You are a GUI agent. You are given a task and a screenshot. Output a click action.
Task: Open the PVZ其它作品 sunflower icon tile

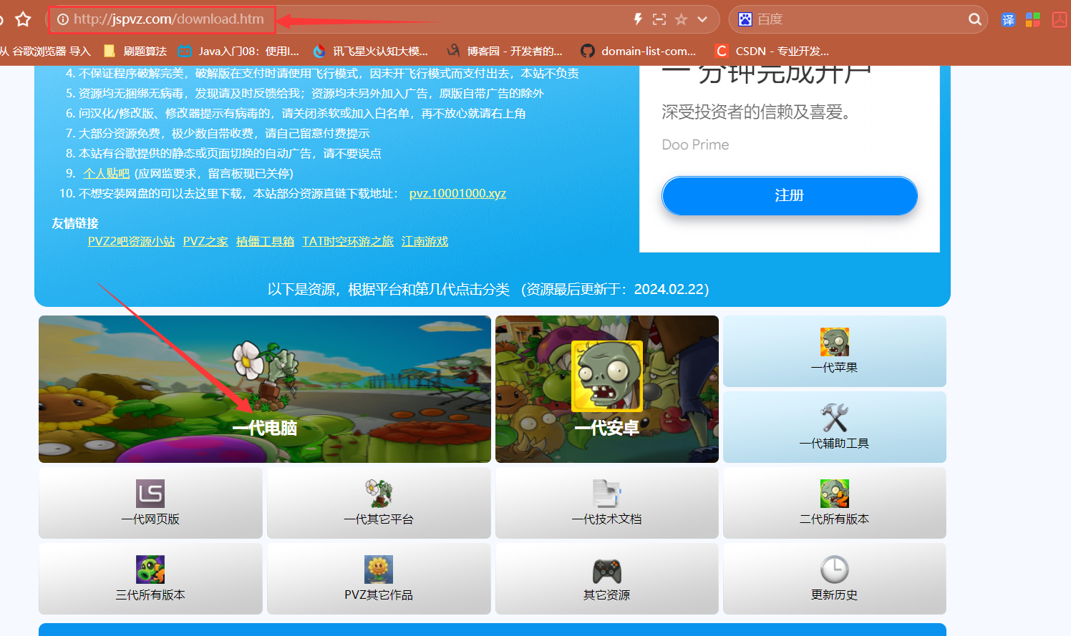pyautogui.click(x=379, y=579)
